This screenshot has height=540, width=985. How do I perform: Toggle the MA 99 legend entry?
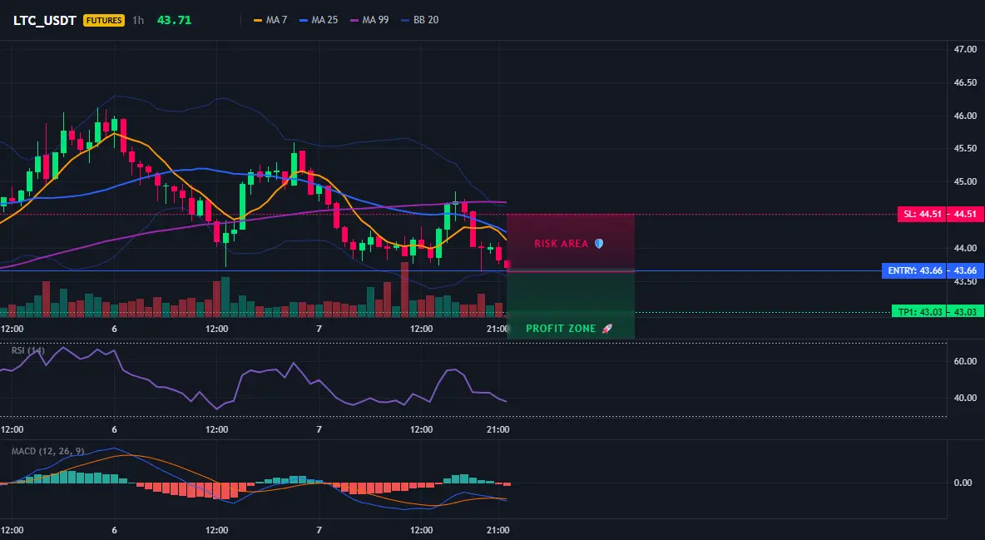tap(369, 20)
